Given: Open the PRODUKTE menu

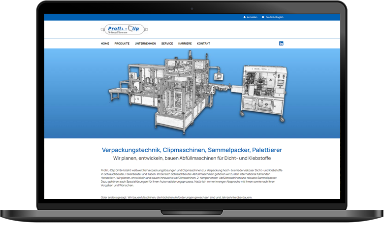Looking at the screenshot, I should coord(122,43).
